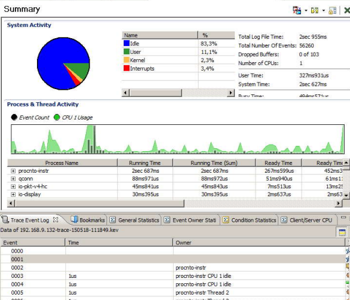This screenshot has width=350, height=300.
Task: Click the Event Owner Stati sigma icon
Action: pos(167,220)
